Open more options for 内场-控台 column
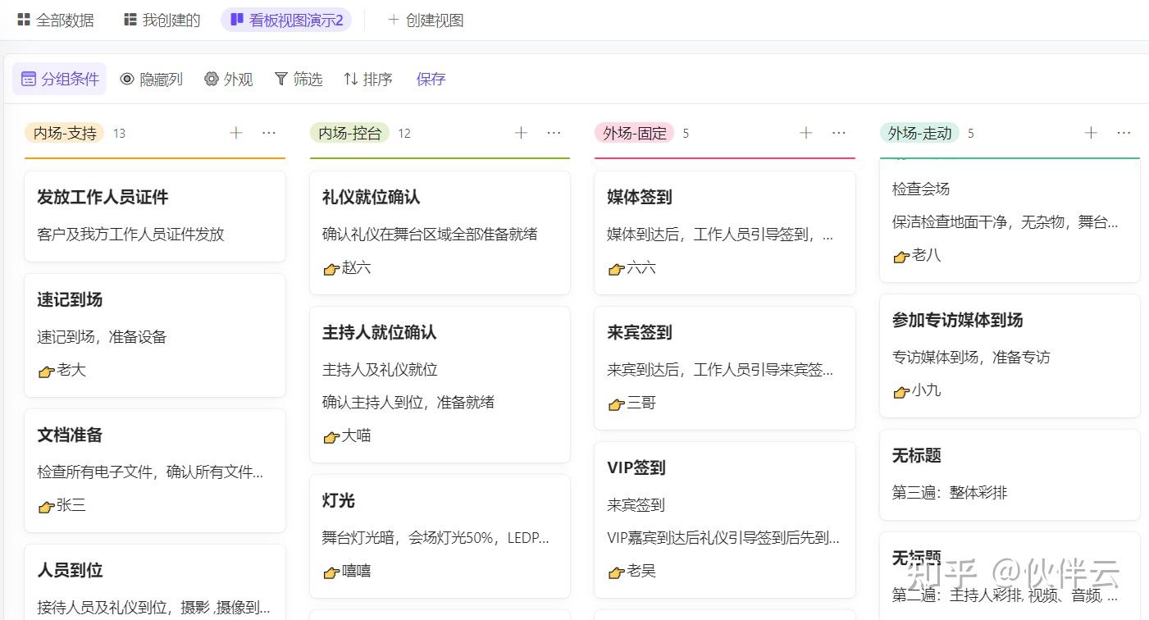 [x=554, y=133]
